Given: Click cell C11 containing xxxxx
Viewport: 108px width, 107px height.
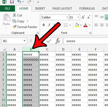Looking at the screenshot, I should (x=47, y=105).
